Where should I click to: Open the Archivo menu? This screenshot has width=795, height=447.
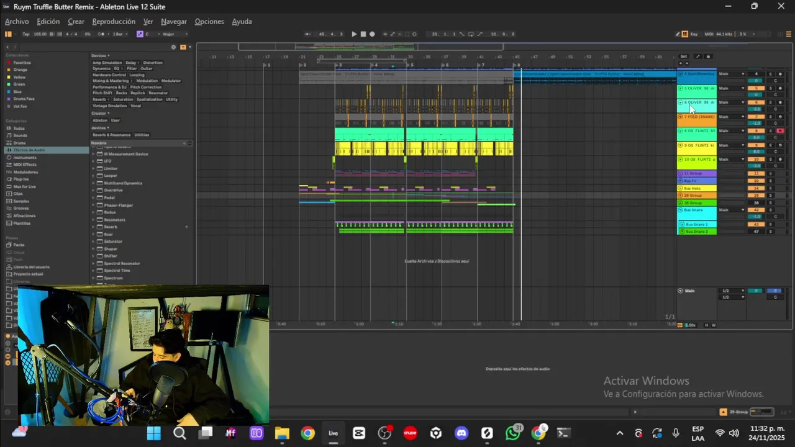tap(17, 22)
